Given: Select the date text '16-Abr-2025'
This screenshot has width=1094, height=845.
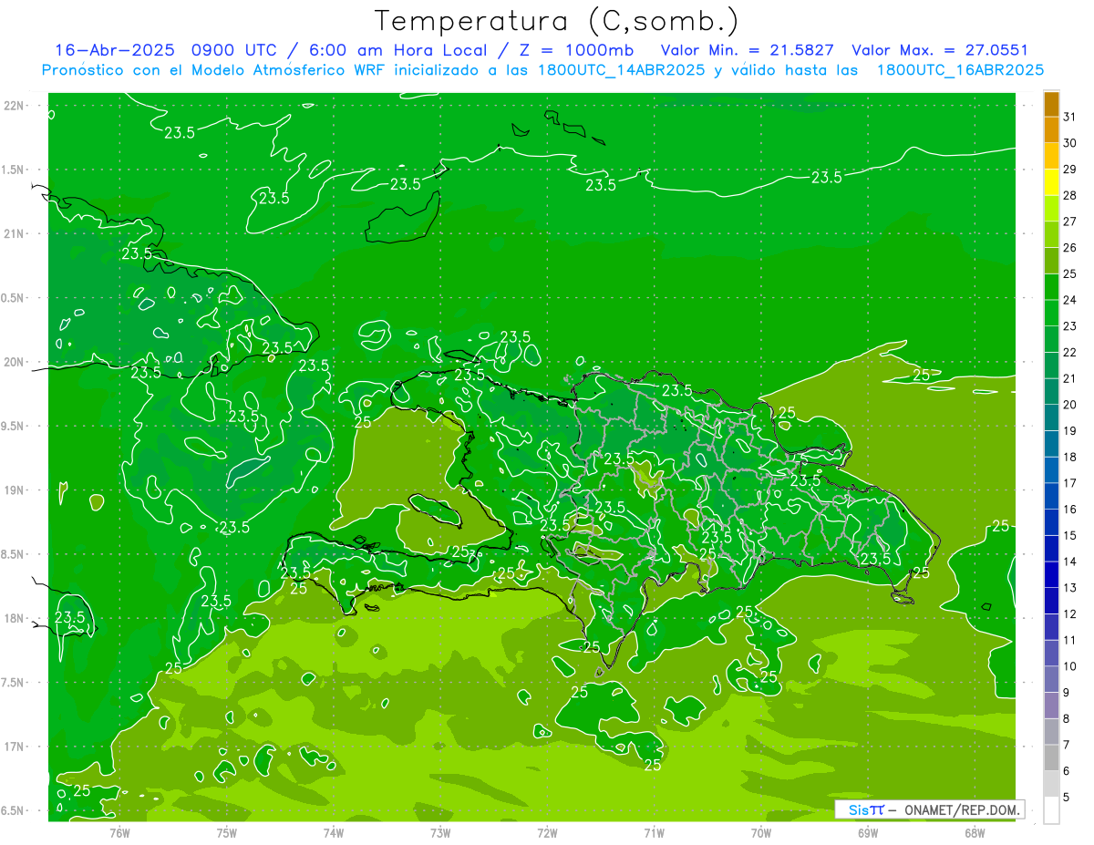Looking at the screenshot, I should tap(115, 51).
